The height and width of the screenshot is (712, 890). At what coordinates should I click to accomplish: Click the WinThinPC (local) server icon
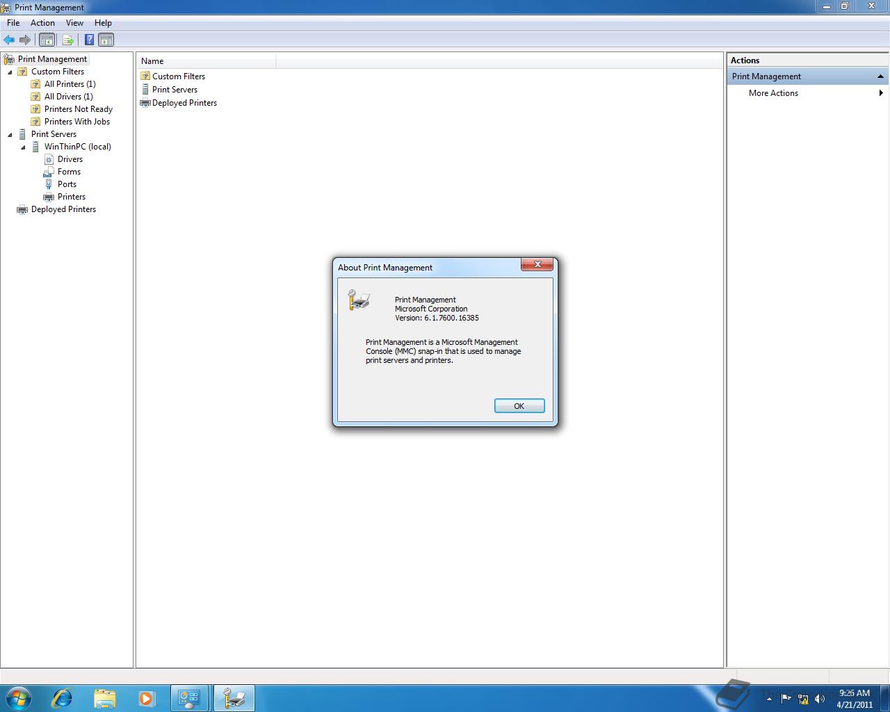35,147
